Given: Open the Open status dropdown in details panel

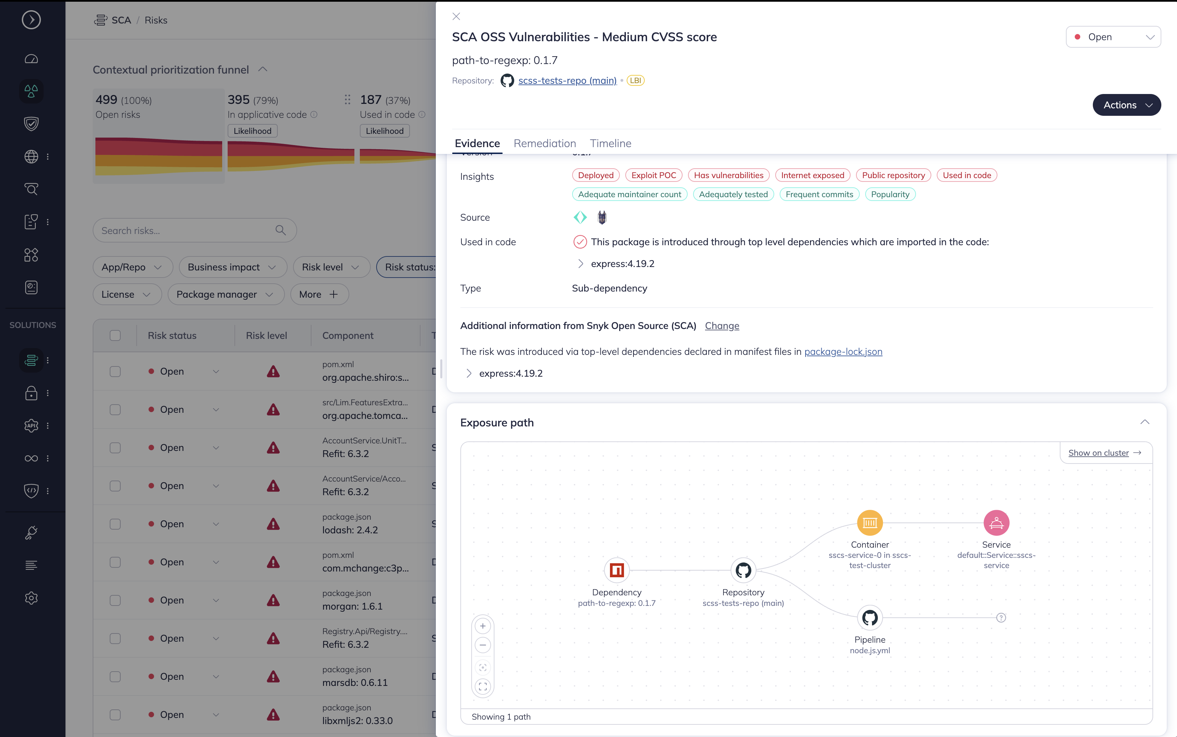Looking at the screenshot, I should tap(1113, 37).
